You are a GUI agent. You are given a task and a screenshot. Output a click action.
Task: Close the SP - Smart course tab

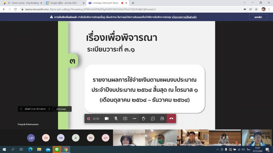tap(41, 3)
